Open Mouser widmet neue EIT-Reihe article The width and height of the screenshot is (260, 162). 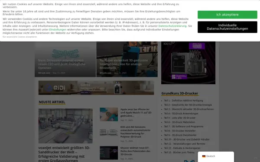(x=135, y=151)
